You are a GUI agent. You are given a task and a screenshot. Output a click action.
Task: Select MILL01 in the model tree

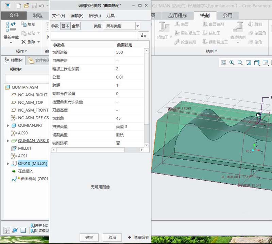(24, 148)
